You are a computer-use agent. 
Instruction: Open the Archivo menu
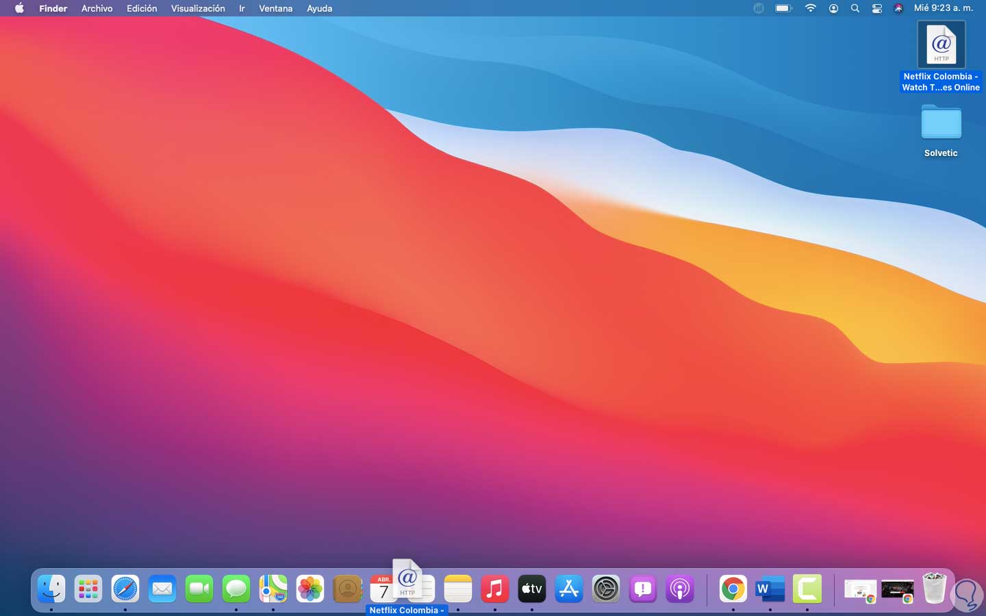point(97,9)
